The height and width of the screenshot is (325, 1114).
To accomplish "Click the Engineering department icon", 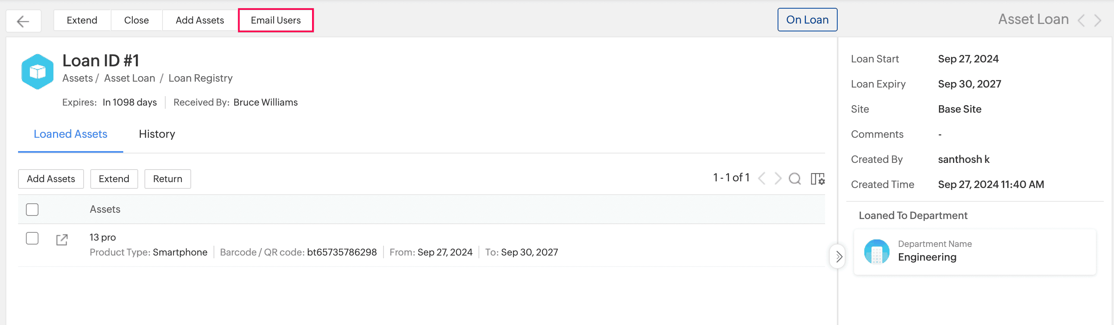I will coord(876,252).
